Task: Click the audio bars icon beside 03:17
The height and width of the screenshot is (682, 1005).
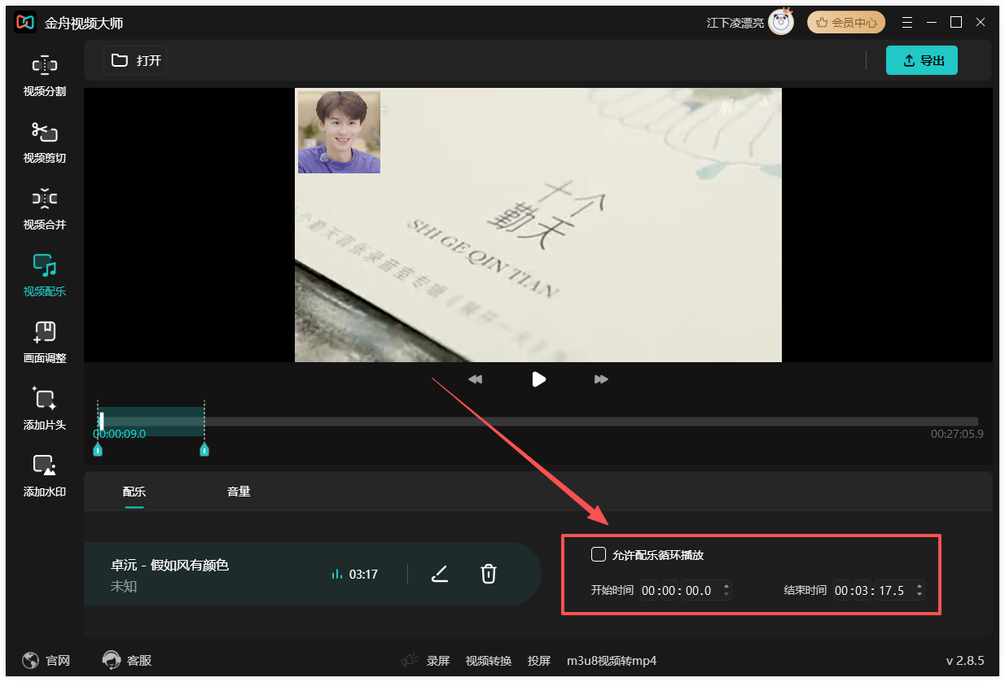Action: pyautogui.click(x=337, y=575)
